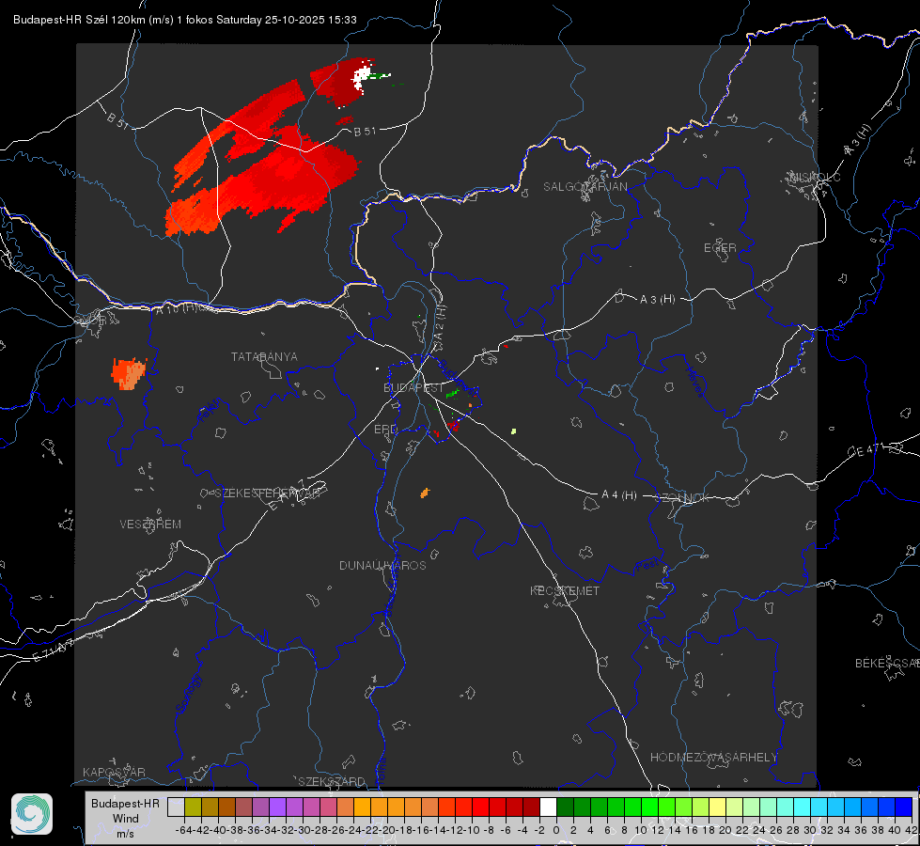The image size is (920, 846).
Task: Click the swirl logo icon beside the legend
Action: [x=32, y=814]
